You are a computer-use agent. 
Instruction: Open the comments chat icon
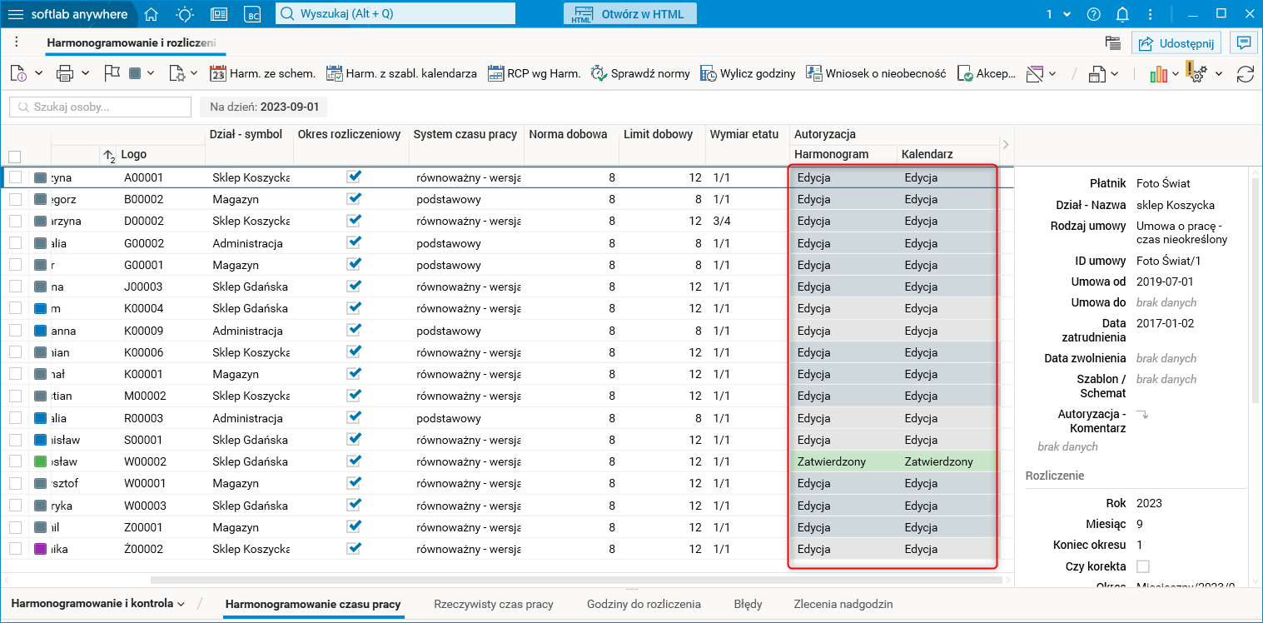pyautogui.click(x=1244, y=43)
